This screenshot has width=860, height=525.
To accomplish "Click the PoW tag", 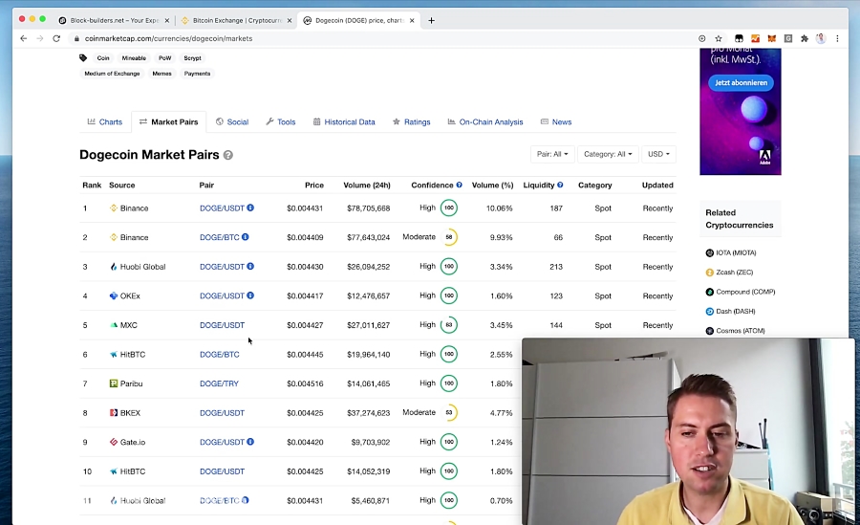I will point(165,57).
